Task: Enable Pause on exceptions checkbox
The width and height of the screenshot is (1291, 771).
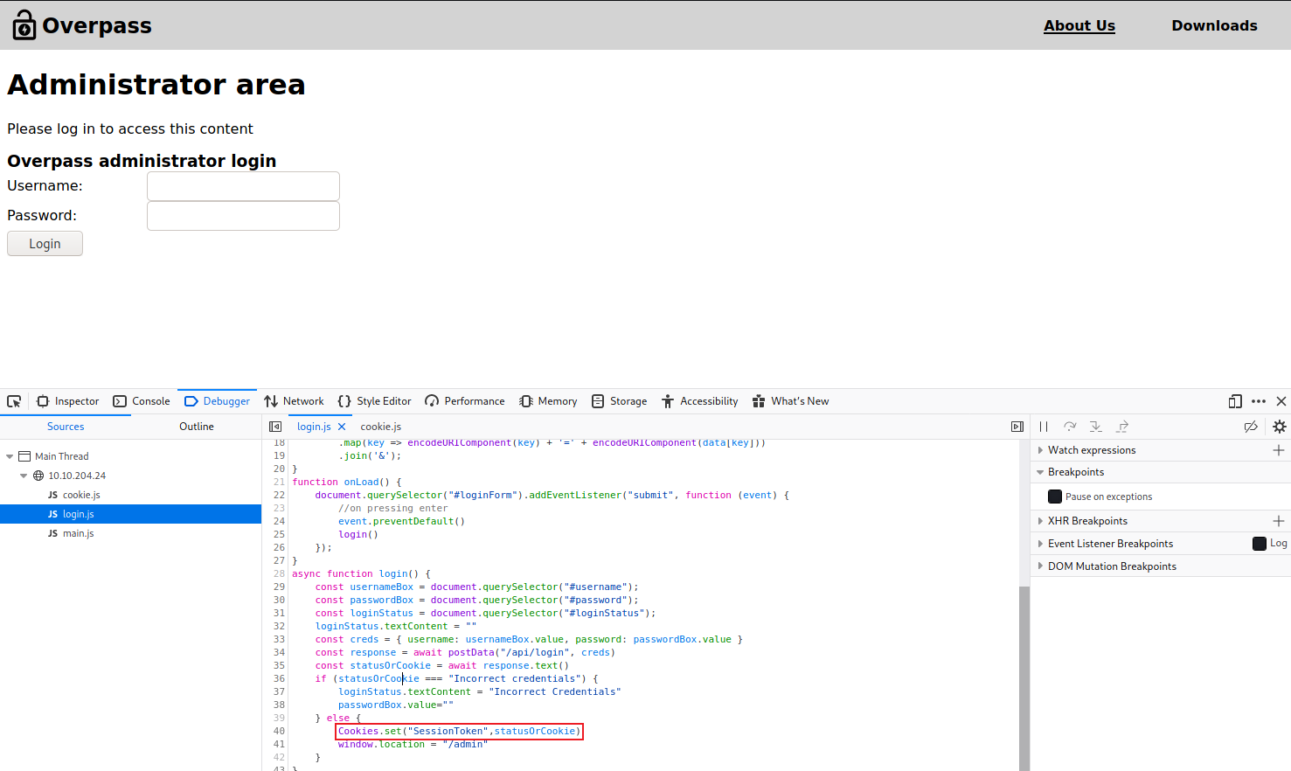Action: click(x=1055, y=497)
